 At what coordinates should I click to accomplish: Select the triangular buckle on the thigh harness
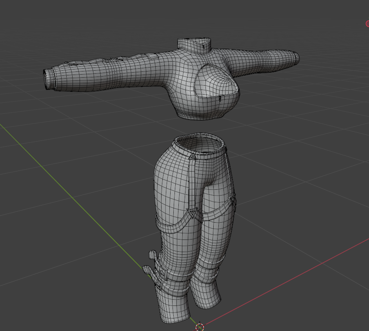pyautogui.click(x=192, y=212)
